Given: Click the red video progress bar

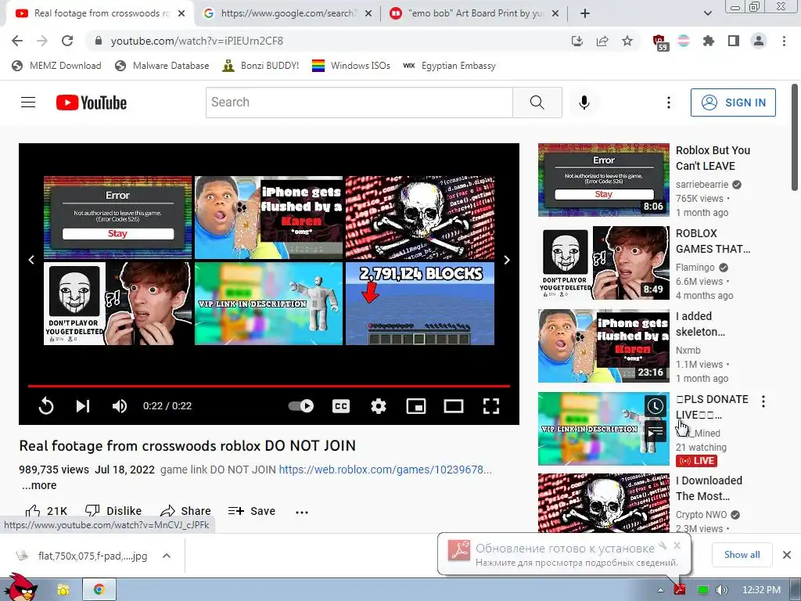Looking at the screenshot, I should click(x=269, y=386).
